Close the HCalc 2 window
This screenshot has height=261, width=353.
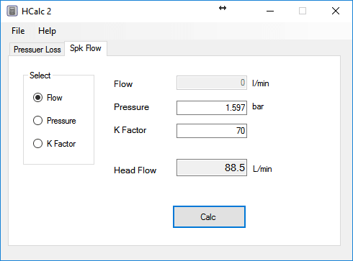(336, 11)
